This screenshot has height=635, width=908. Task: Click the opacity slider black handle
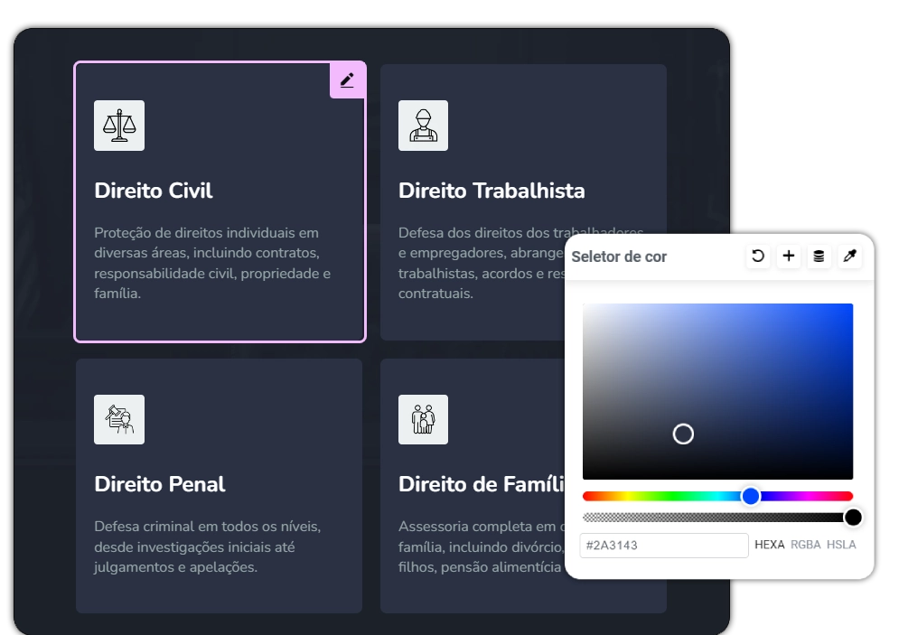tap(853, 518)
